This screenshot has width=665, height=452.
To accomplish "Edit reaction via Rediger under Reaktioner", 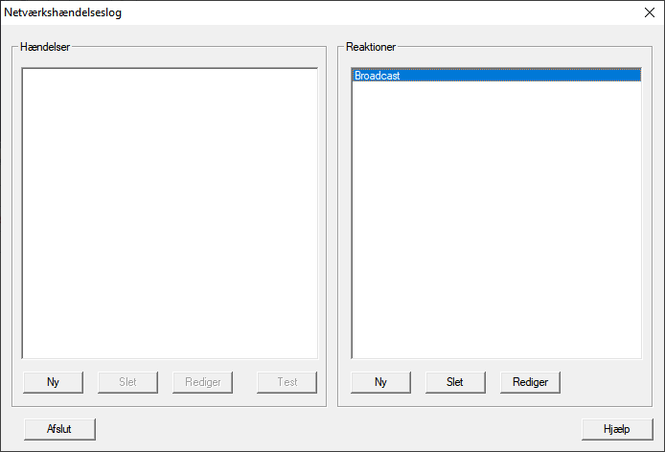I will point(530,382).
